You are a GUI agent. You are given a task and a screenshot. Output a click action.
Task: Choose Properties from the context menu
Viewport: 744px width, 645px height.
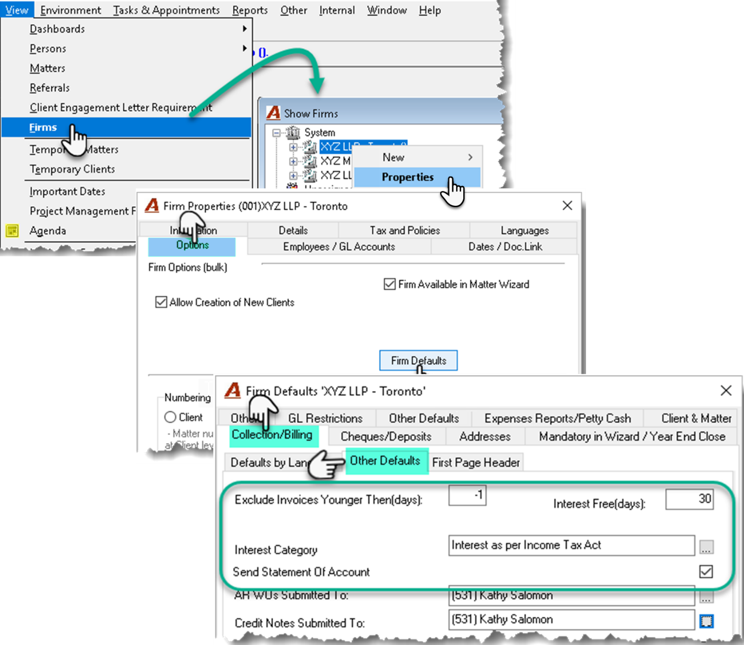coord(418,177)
